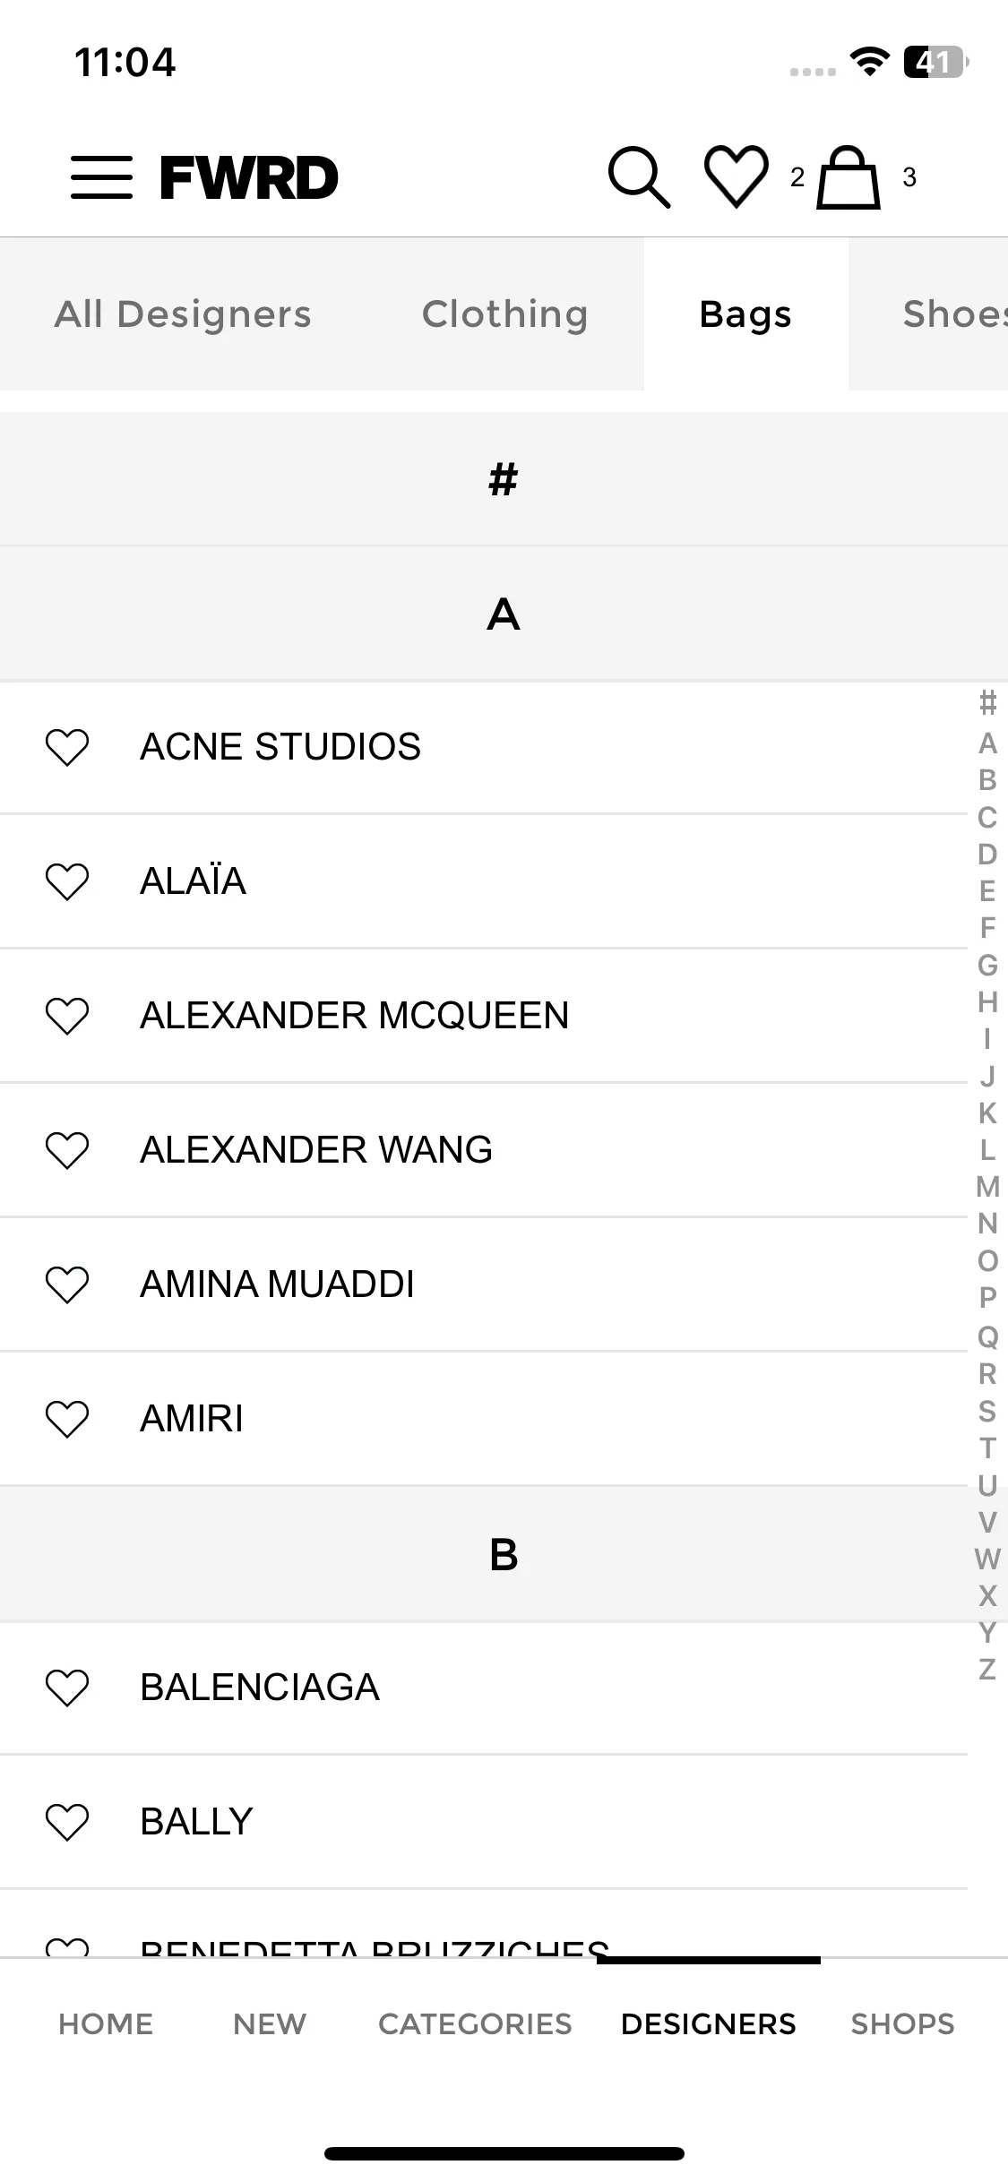Image resolution: width=1008 pixels, height=2182 pixels.
Task: Go to Categories in bottom navigation
Action: (475, 2023)
